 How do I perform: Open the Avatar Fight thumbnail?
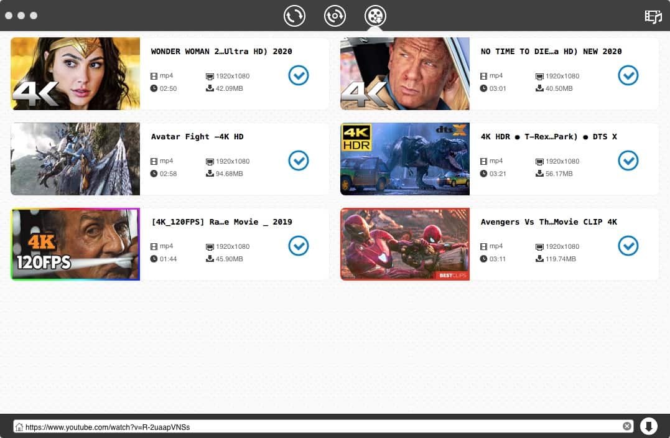tap(75, 159)
